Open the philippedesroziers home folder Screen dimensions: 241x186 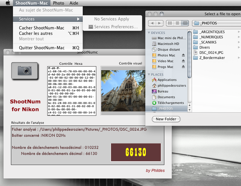169,86
